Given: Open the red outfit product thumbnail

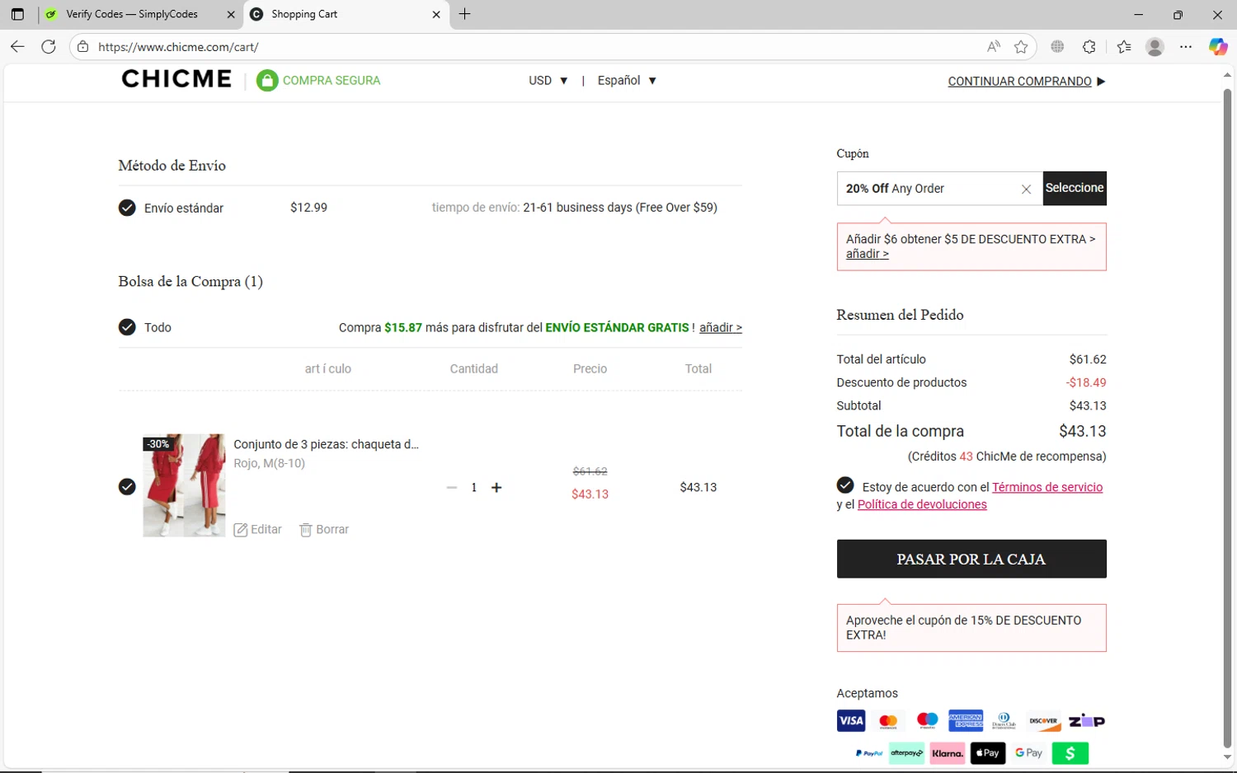Looking at the screenshot, I should (184, 485).
